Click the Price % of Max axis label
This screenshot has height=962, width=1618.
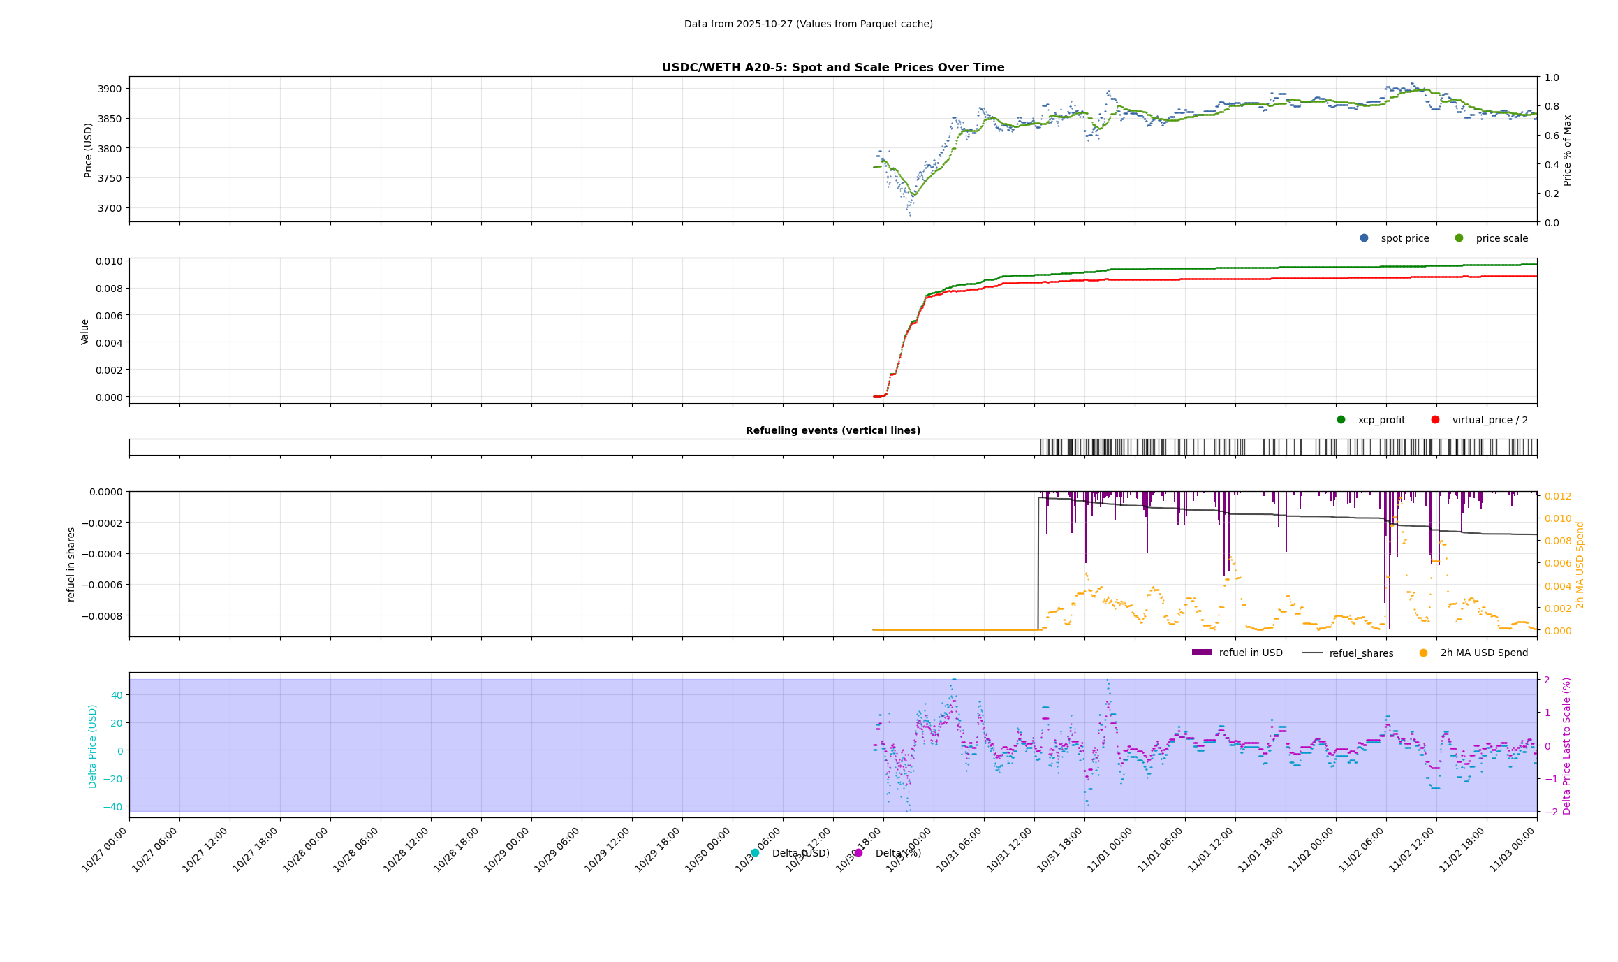pos(1567,150)
